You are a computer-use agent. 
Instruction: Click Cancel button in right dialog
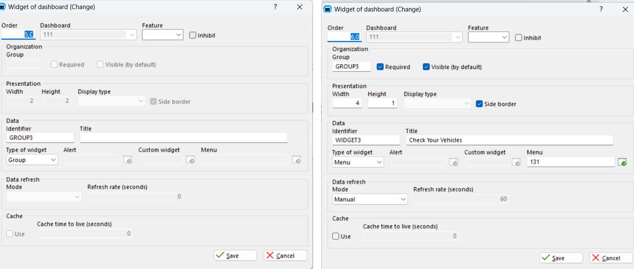pos(611,258)
